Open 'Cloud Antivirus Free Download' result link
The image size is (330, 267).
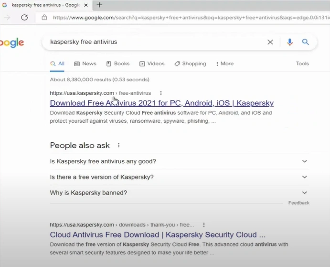pos(158,235)
